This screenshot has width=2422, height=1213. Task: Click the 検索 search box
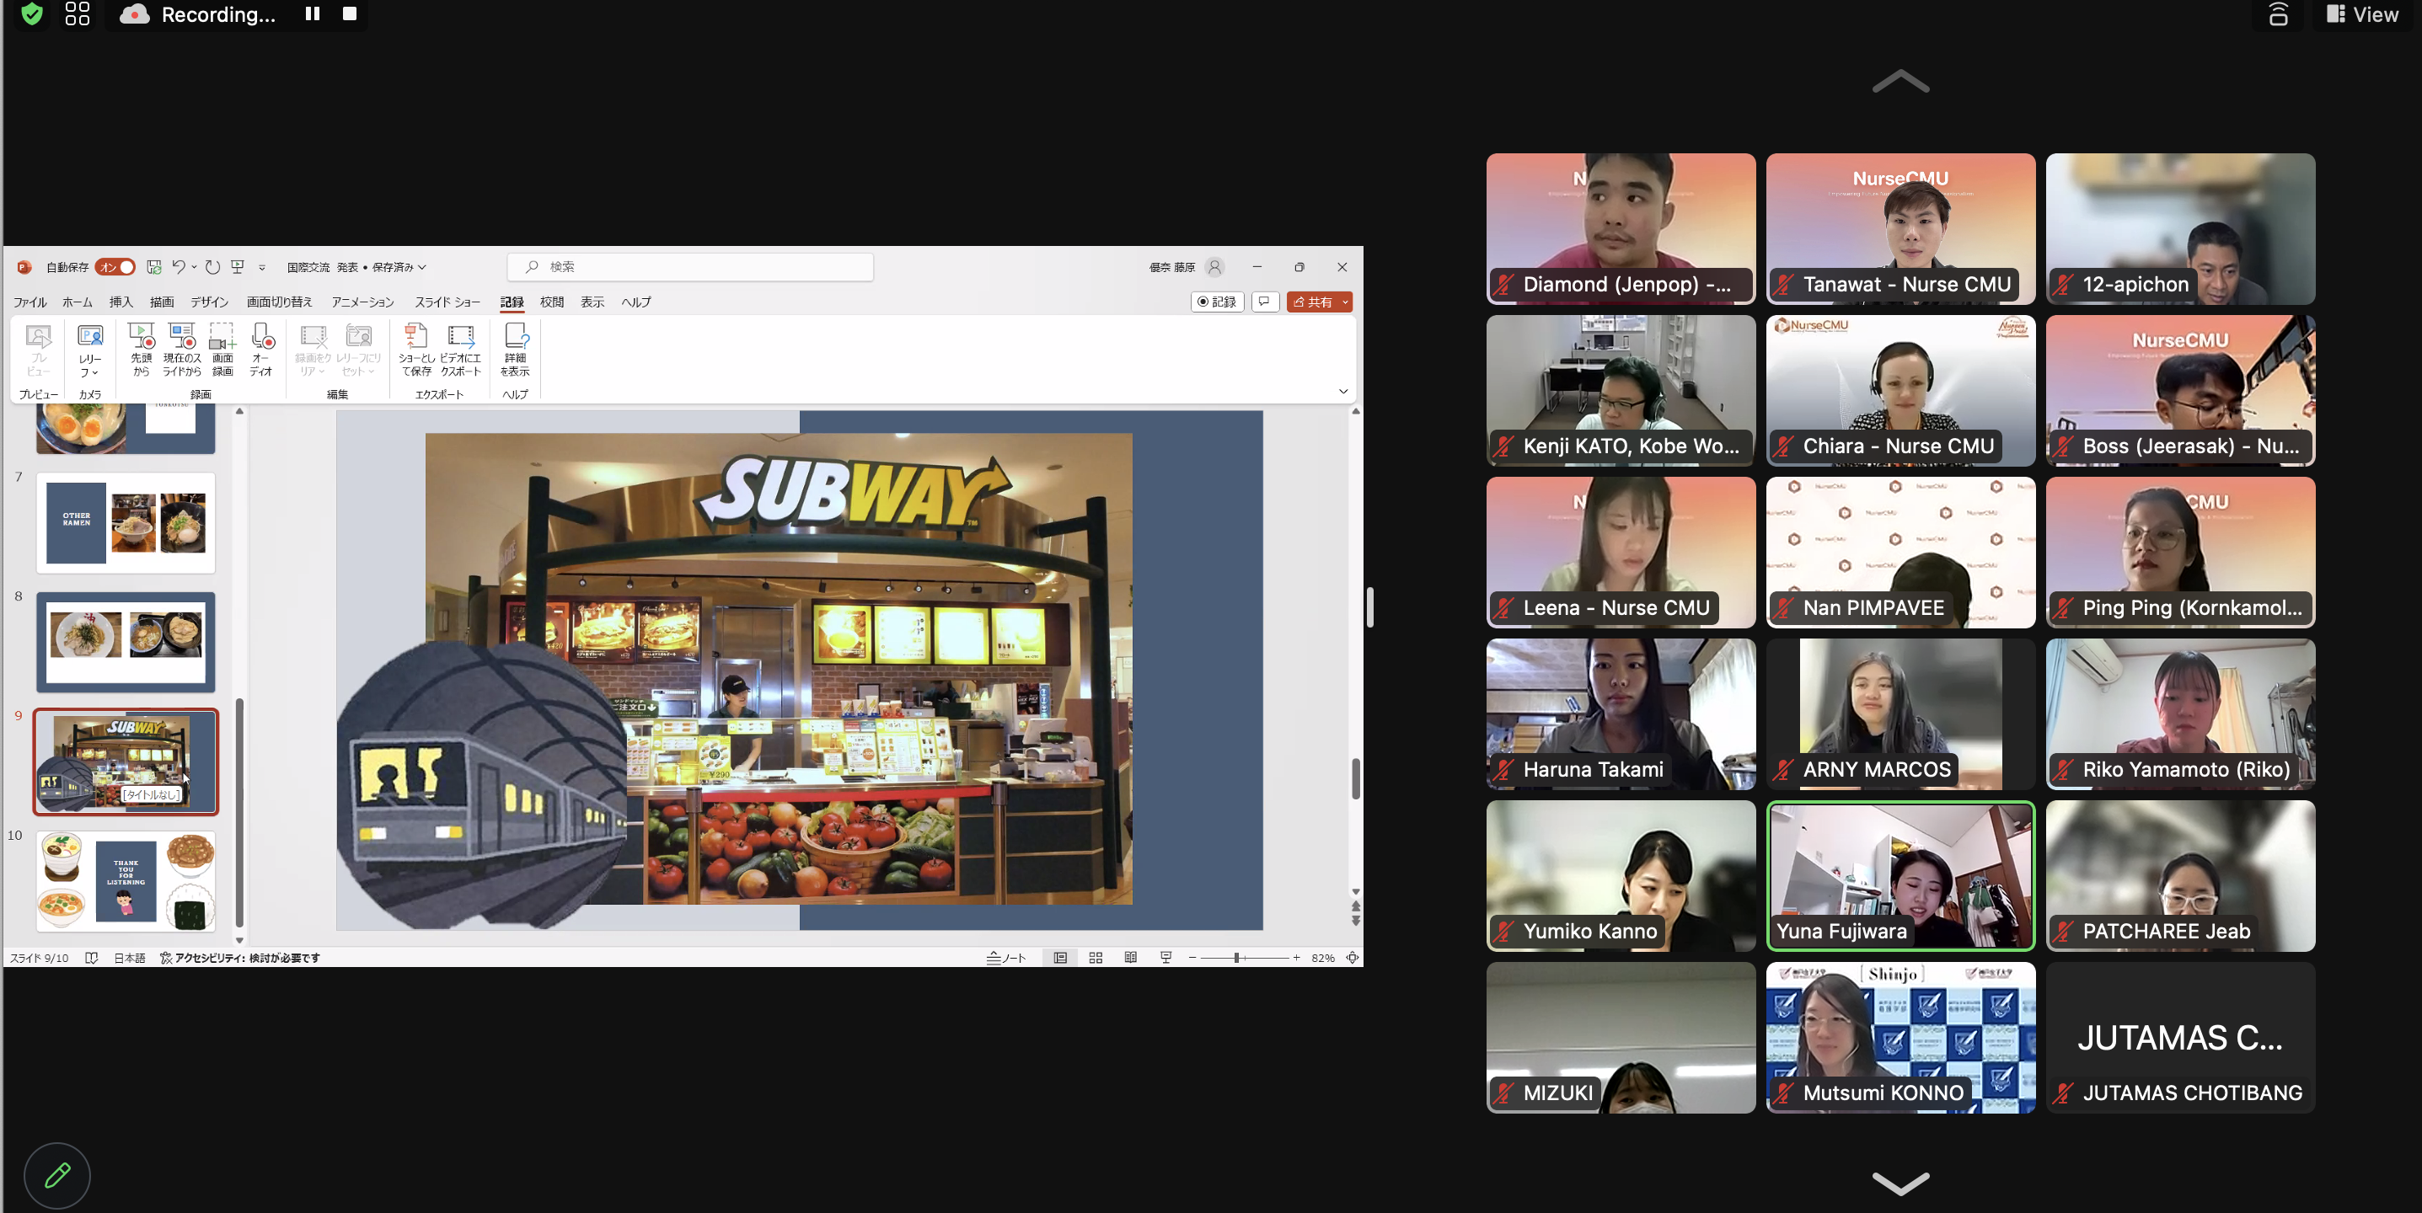(690, 267)
